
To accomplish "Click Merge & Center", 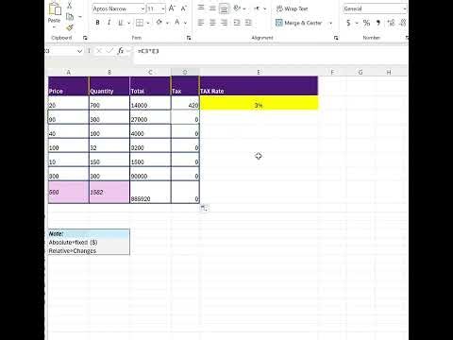I will point(298,23).
